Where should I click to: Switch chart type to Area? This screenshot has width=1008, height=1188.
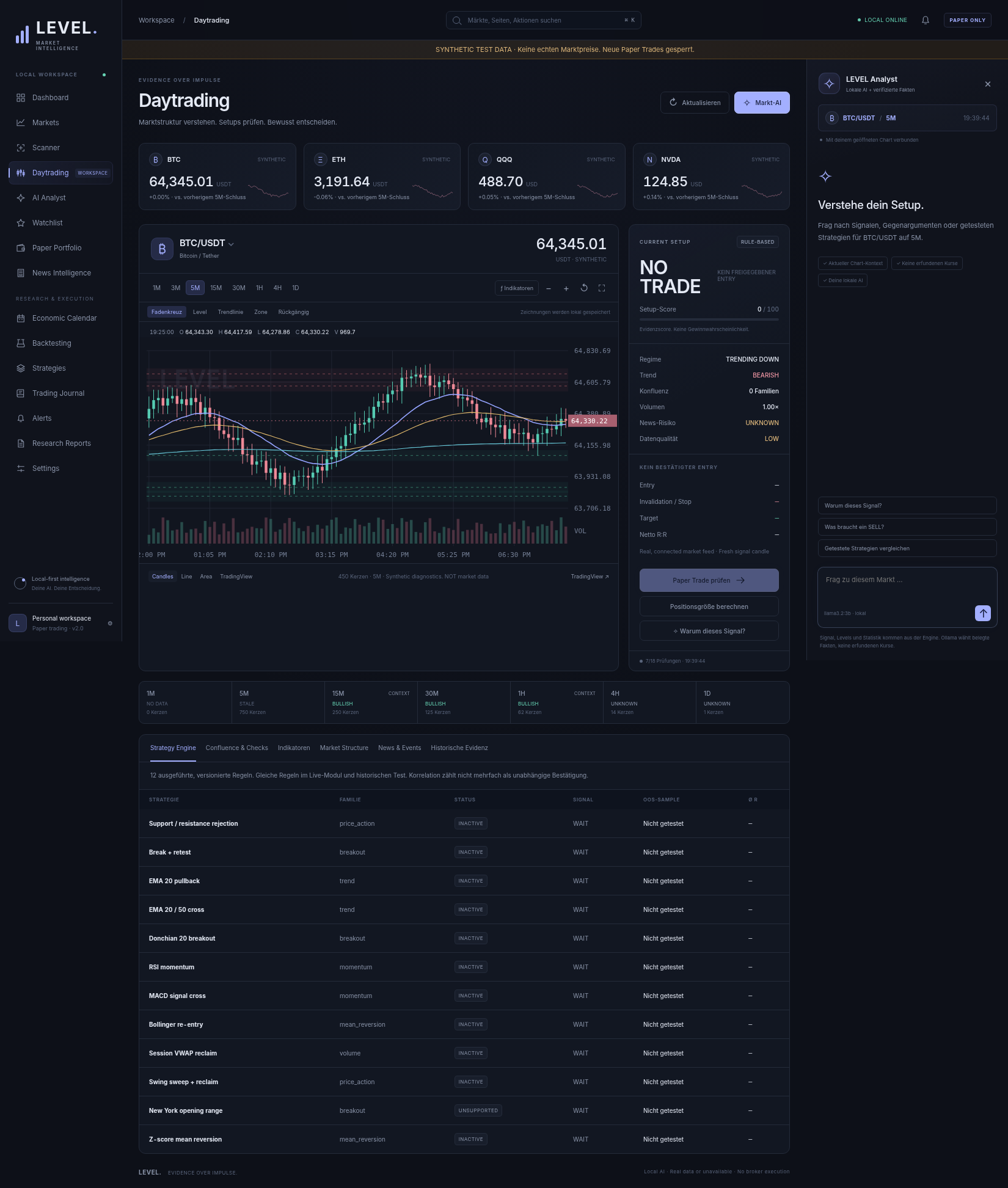[206, 577]
